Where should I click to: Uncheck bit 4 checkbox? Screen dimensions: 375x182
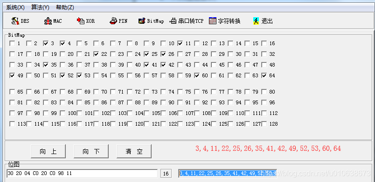[x=62, y=43]
